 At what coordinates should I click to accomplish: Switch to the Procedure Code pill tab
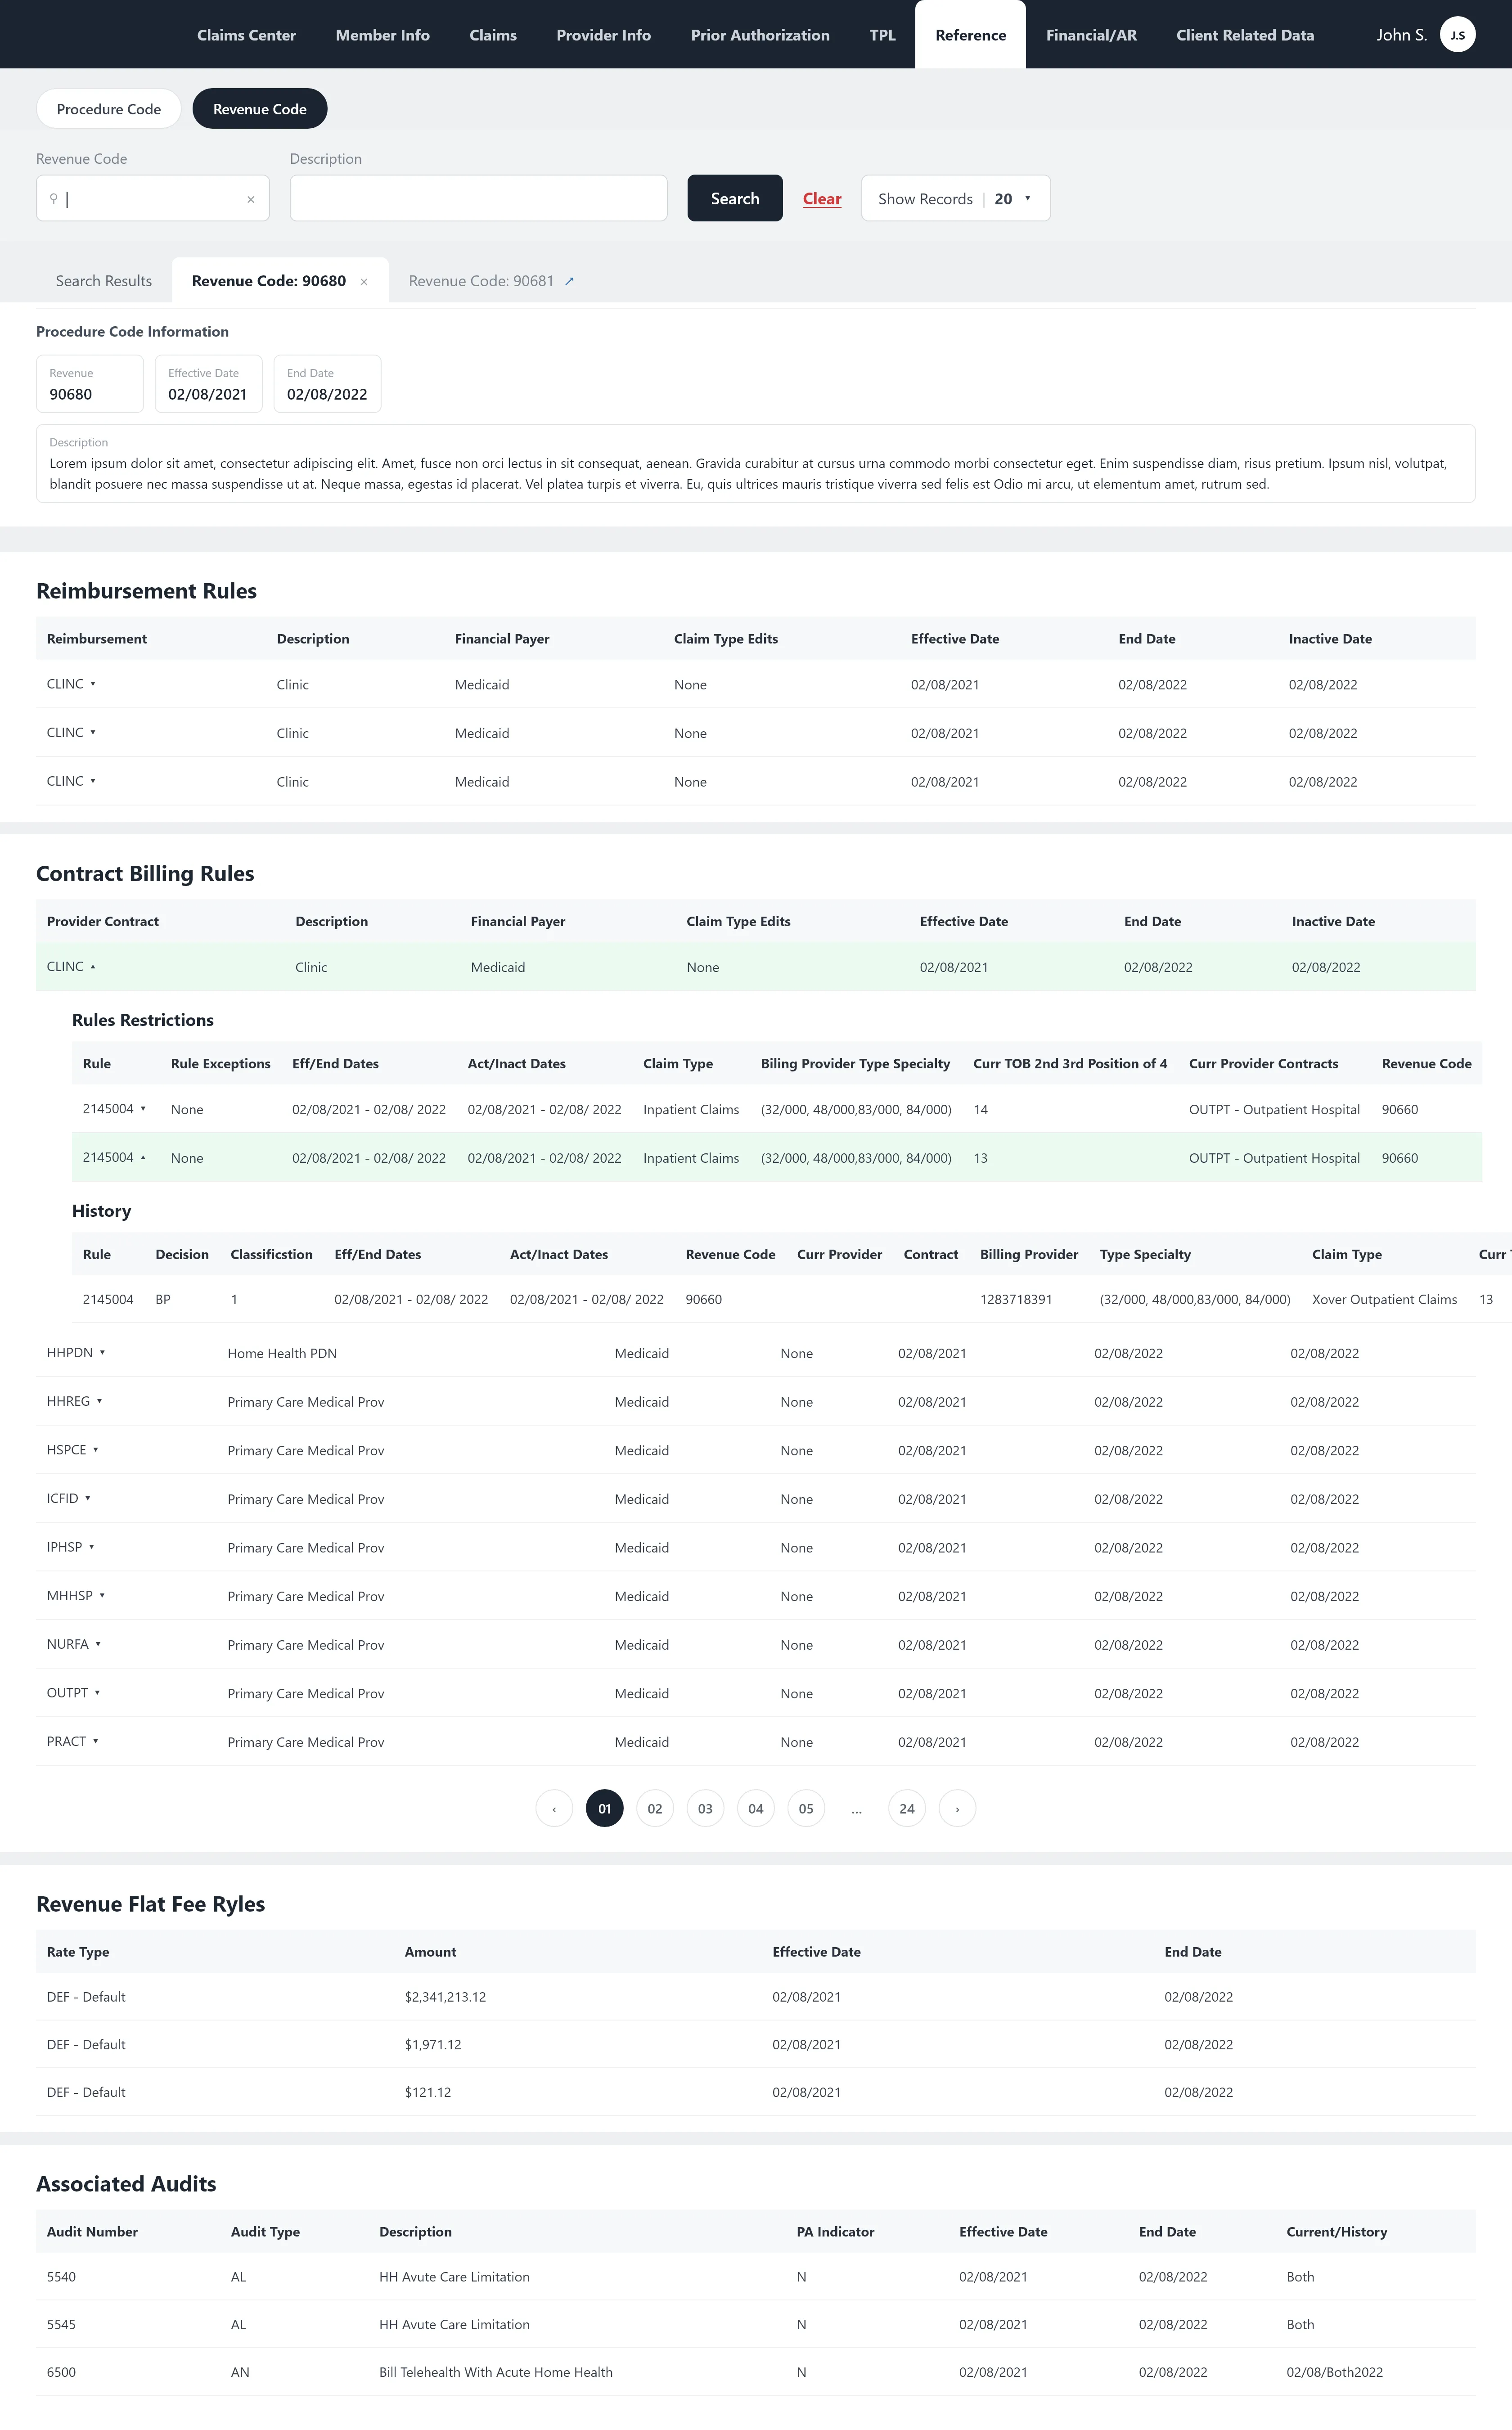pyautogui.click(x=108, y=109)
